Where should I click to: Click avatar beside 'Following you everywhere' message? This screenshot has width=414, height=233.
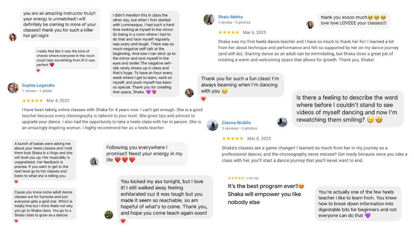click(94, 162)
